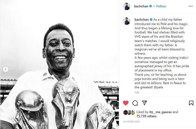Viewport: 196px width, 129px height.
Task: Go to previous image using left arrow
Action: [5, 69]
